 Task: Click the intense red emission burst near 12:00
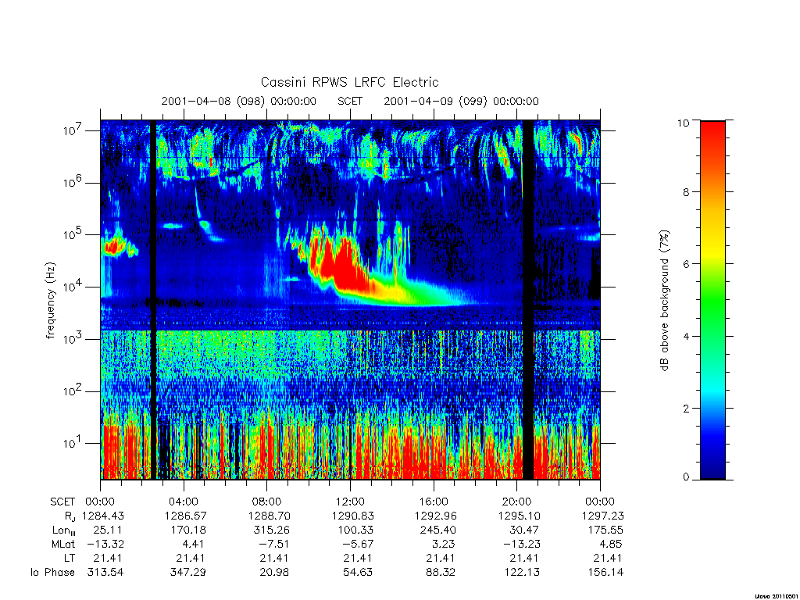tap(342, 266)
